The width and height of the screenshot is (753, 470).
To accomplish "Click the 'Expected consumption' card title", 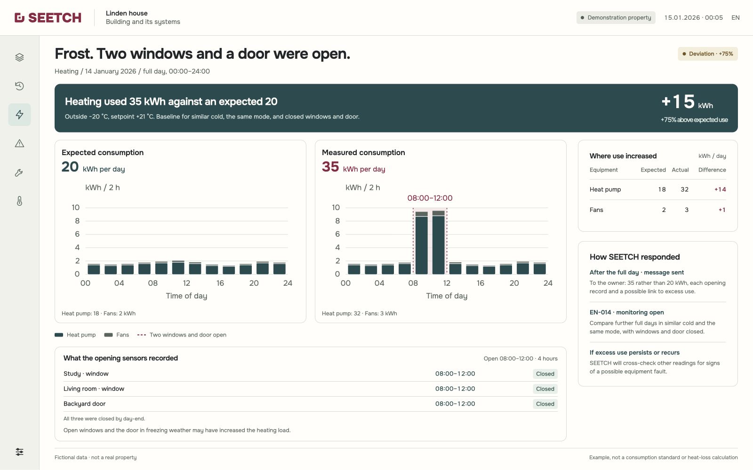I will [103, 153].
